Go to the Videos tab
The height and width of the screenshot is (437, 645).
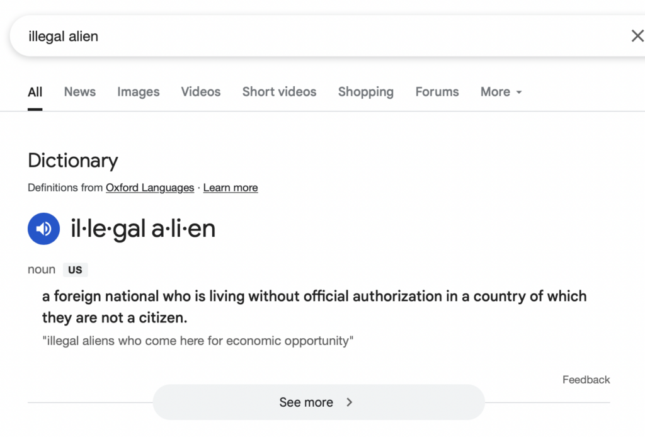(201, 92)
